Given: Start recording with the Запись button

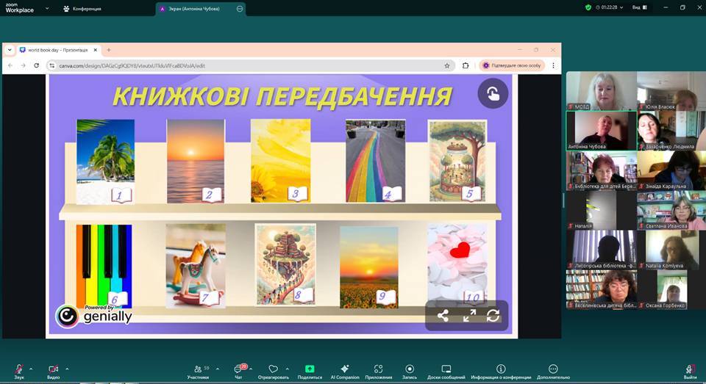Looking at the screenshot, I should pyautogui.click(x=410, y=369).
